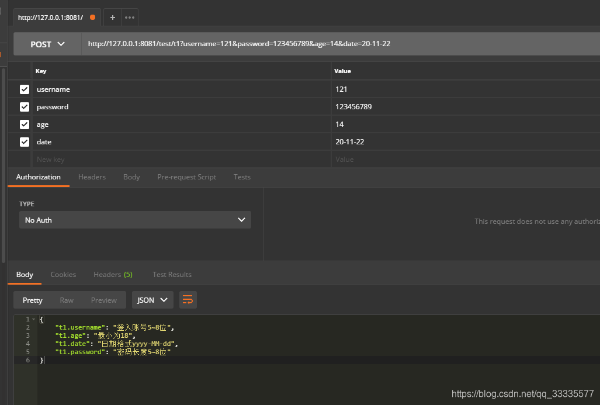Toggle the age parameter checkbox
The height and width of the screenshot is (405, 600).
[24, 124]
